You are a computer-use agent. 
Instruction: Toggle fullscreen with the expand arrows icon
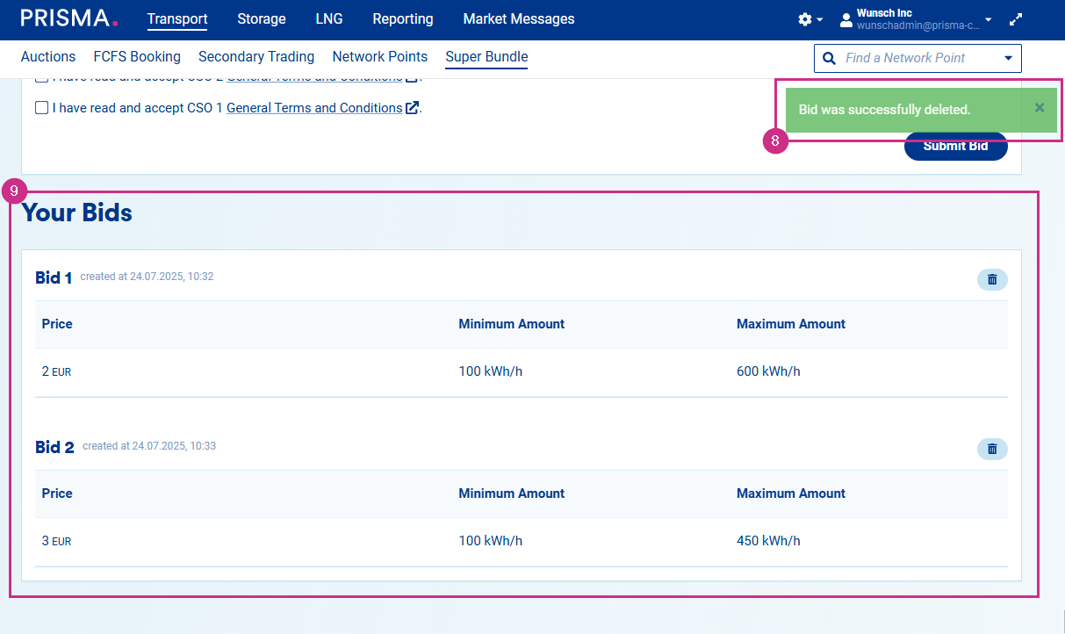[1016, 19]
